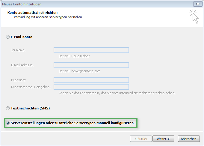Select the E-Mail-Konto radio button

pyautogui.click(x=8, y=37)
